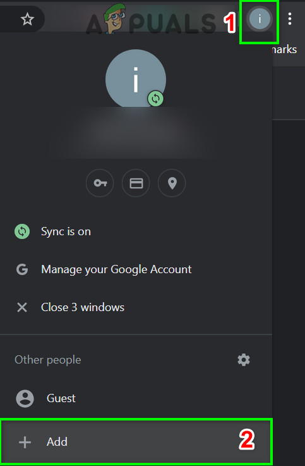Open manage people gear icon
Viewport: 305px width, 466px height.
244,360
